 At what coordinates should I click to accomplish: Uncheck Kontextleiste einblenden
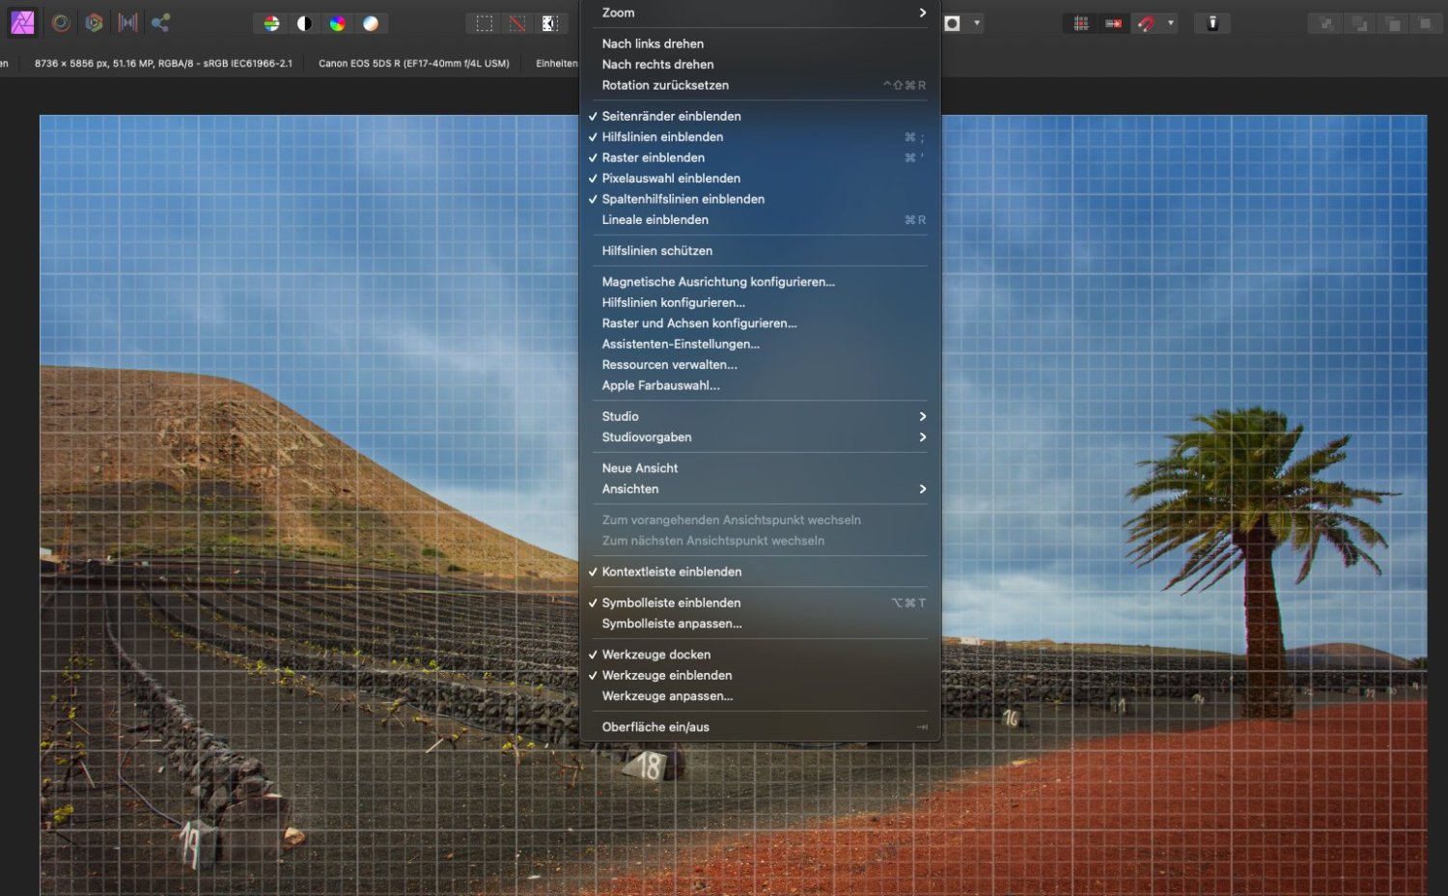pos(672,572)
